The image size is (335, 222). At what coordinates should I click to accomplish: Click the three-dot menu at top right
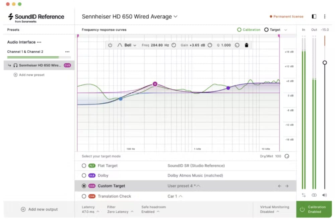pyautogui.click(x=324, y=16)
